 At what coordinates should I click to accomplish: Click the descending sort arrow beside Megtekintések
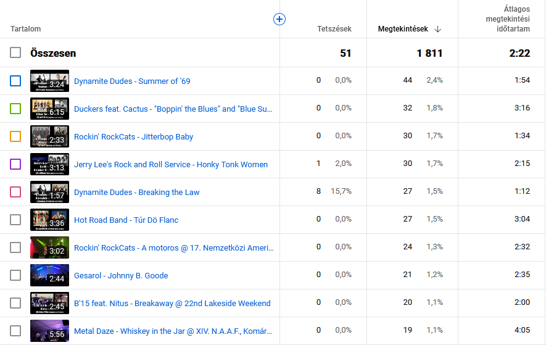tap(438, 29)
